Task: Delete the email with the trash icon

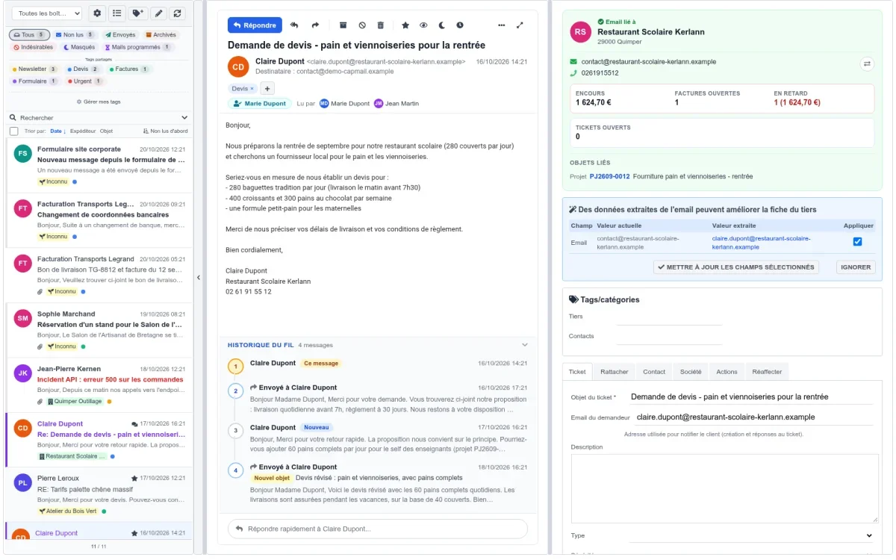Action: [381, 25]
